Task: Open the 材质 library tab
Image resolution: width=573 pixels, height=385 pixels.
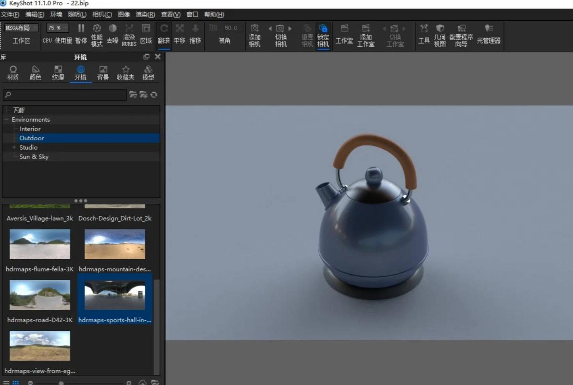Action: pos(13,72)
